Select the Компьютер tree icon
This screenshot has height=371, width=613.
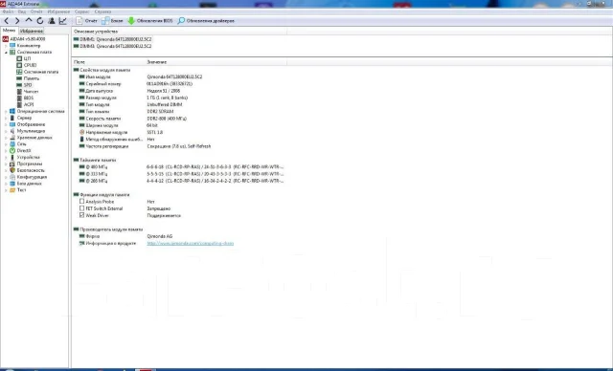tap(12, 46)
